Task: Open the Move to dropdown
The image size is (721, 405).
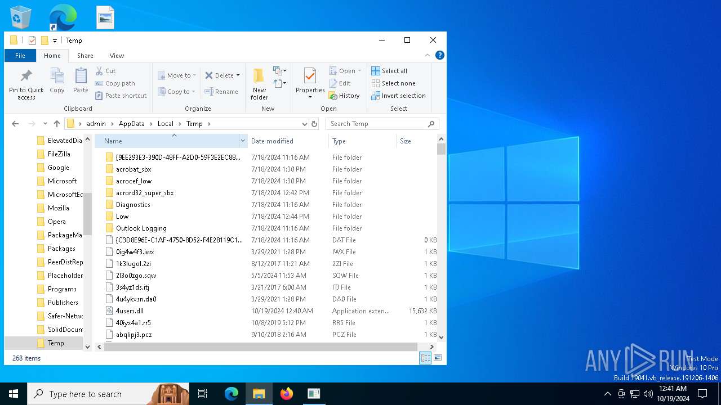Action: click(177, 75)
